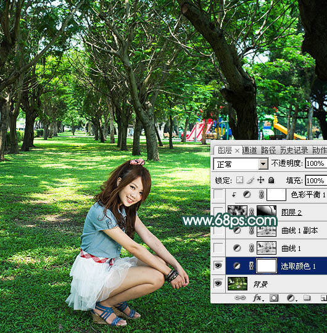327x333 pixels.
Task: Click the clipping arrow on 色彩平衡 1
Action: pos(234,194)
